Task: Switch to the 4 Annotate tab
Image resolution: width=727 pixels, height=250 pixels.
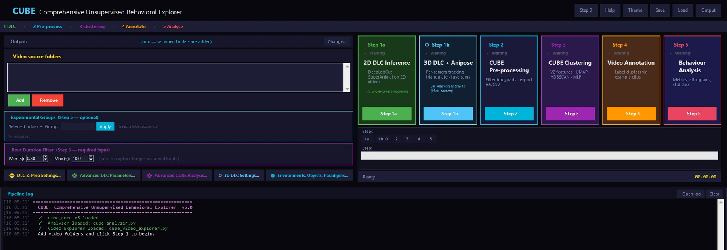Action: tap(134, 27)
